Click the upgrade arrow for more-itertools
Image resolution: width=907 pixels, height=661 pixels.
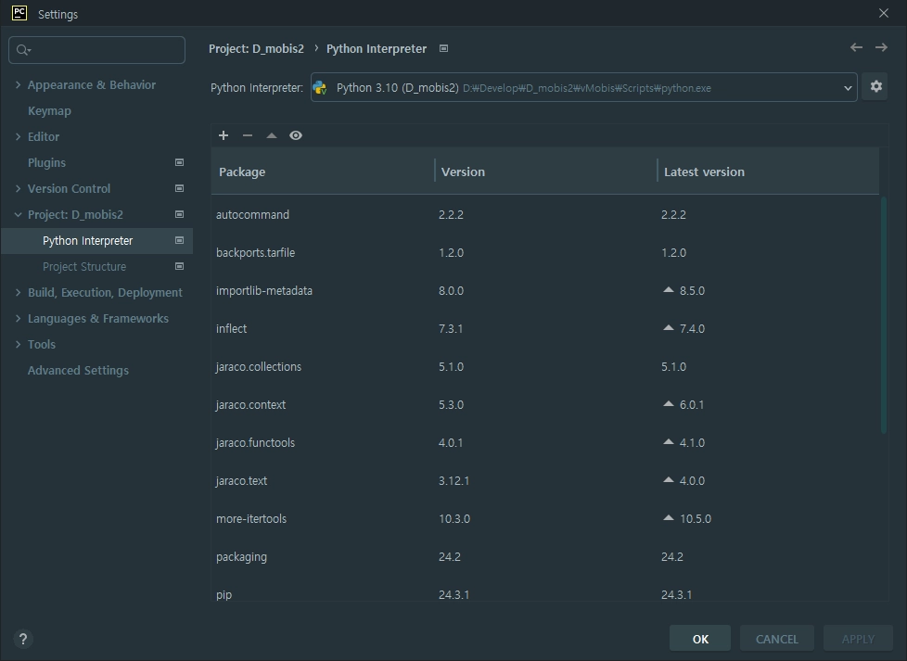pos(668,518)
